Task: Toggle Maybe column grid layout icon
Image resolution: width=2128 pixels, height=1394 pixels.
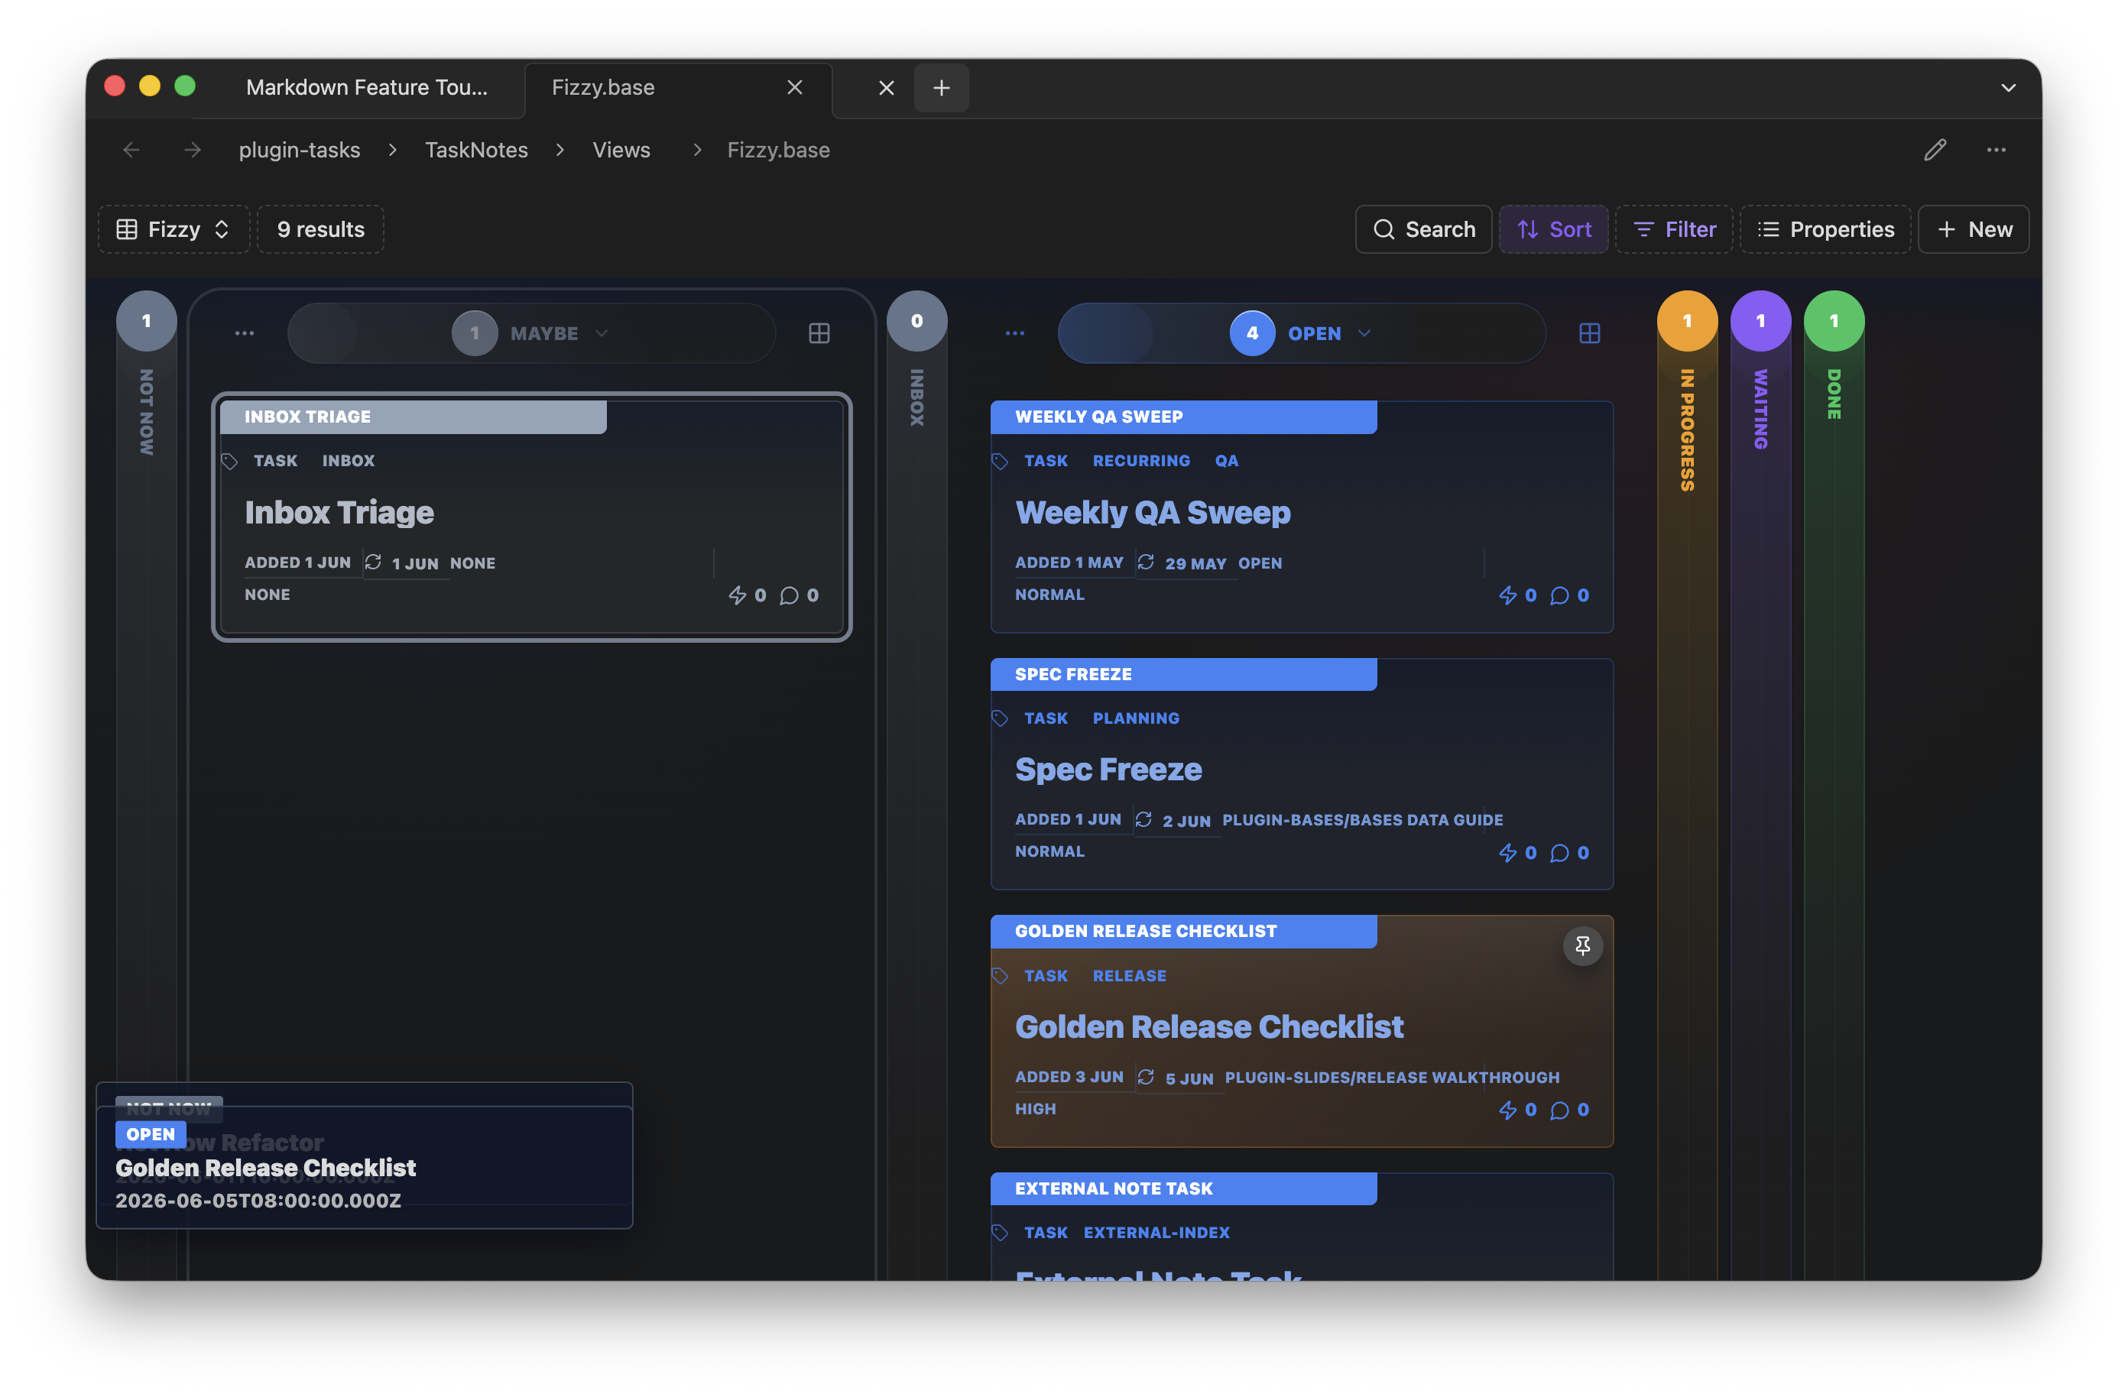Action: click(x=819, y=333)
